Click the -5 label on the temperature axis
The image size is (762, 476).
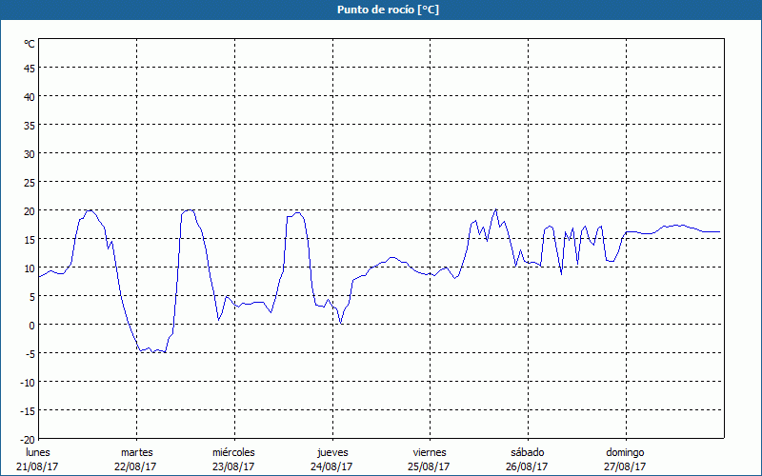(30, 353)
